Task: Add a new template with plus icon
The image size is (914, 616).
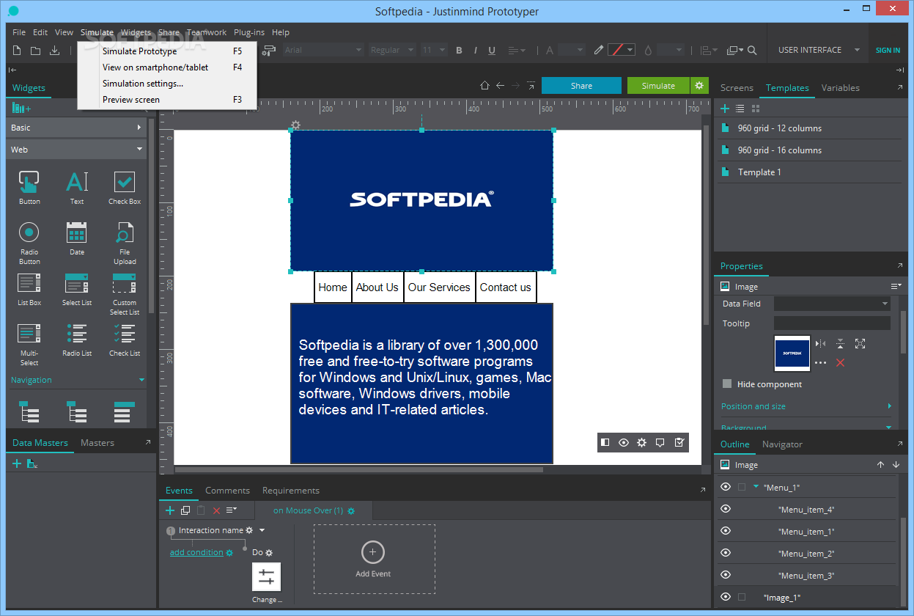Action: coord(724,109)
